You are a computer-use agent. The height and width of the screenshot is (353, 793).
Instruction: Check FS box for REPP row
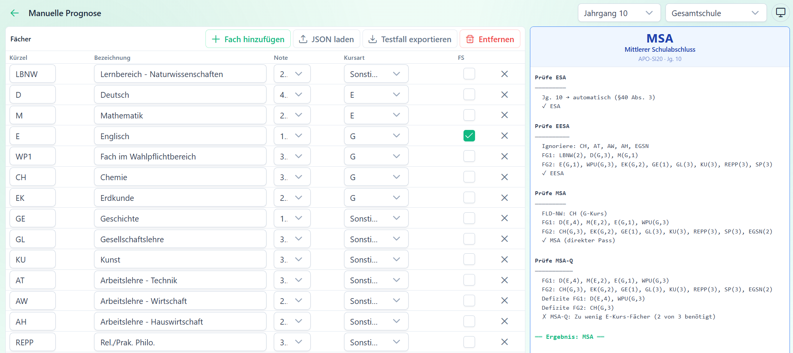tap(469, 342)
